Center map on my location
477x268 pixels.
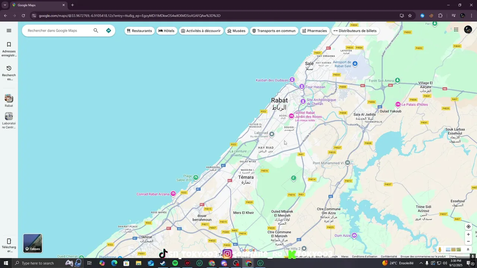point(468,227)
